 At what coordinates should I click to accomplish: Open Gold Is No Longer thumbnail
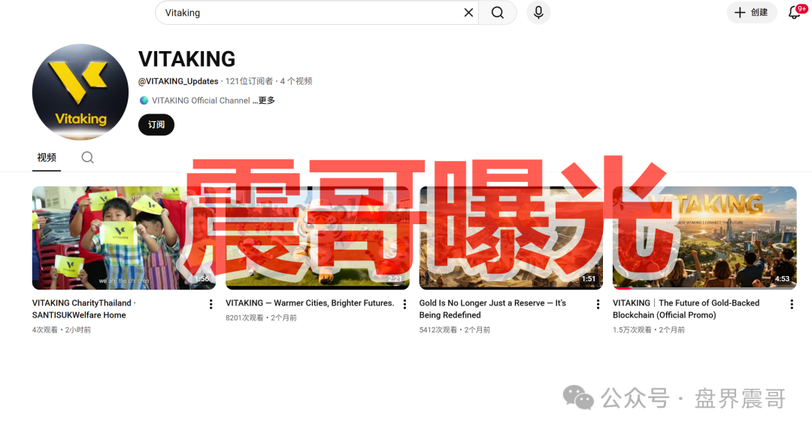[x=511, y=238]
